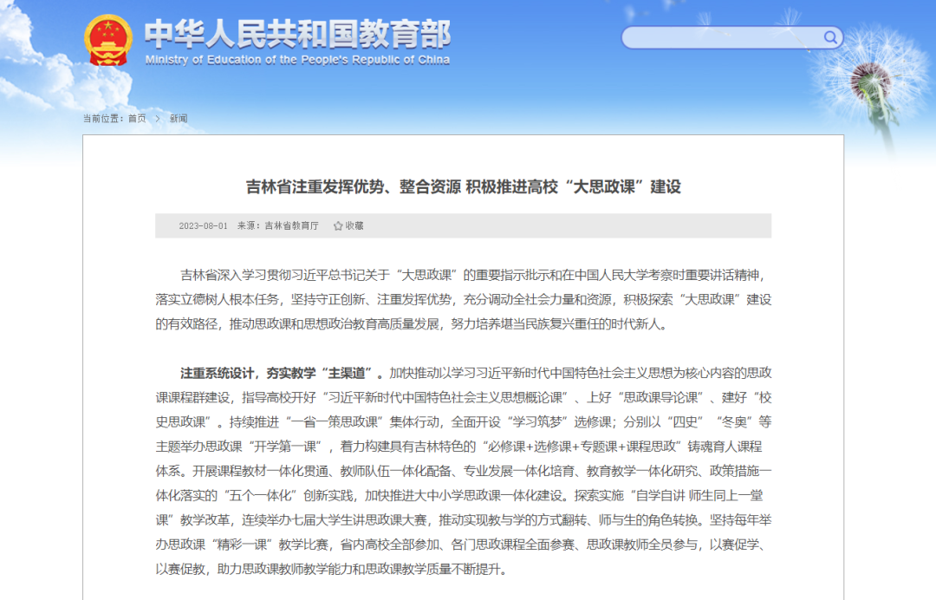Viewport: 936px width, 600px height.
Task: Open the 新闻 breadcrumb link
Action: [179, 119]
